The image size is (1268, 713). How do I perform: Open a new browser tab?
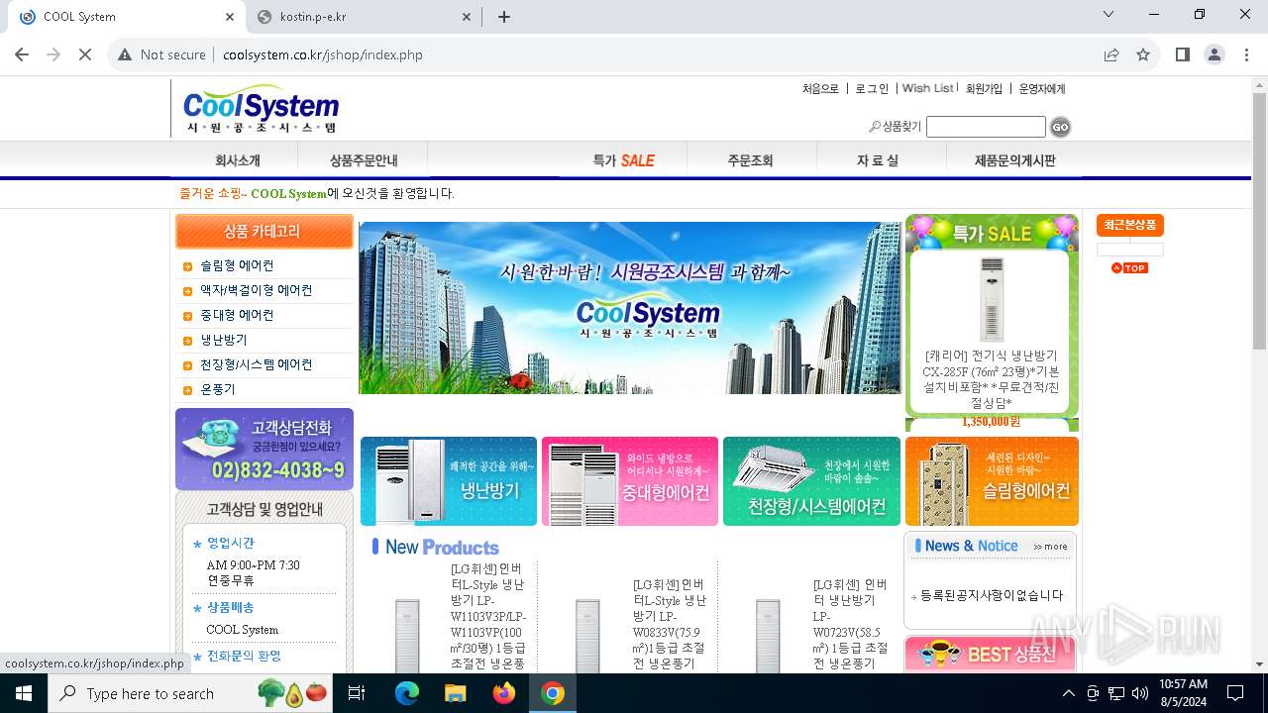click(x=504, y=16)
